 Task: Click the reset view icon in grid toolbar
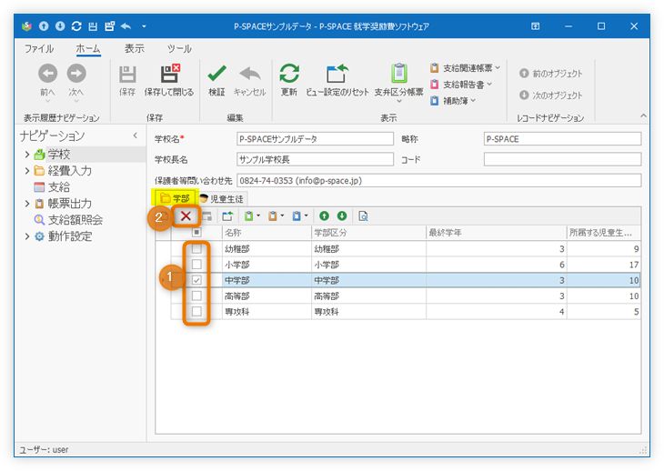tap(227, 216)
